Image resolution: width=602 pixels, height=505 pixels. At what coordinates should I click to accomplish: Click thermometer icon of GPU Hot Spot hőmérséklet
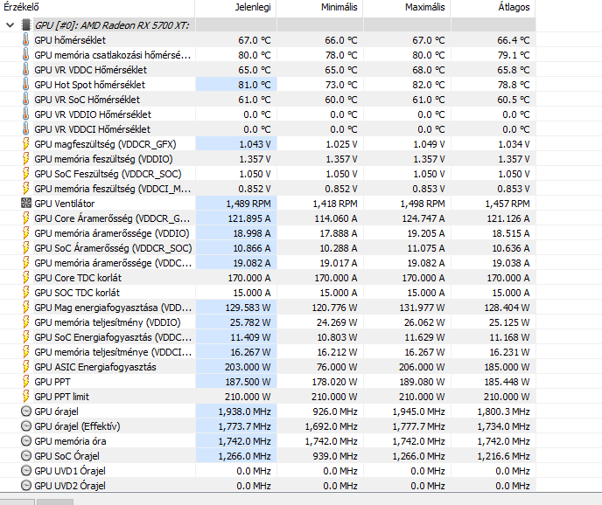pos(25,85)
